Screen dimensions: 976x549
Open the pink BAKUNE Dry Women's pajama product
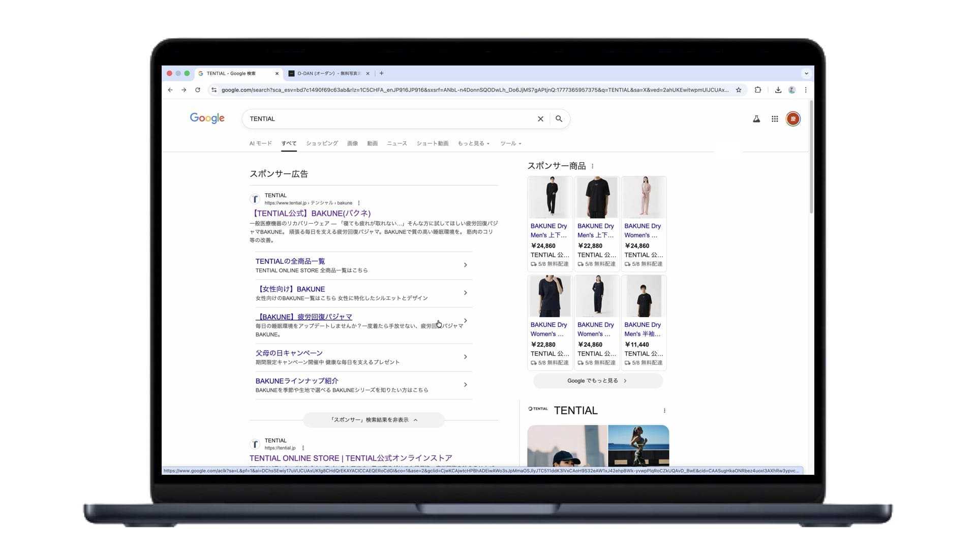pyautogui.click(x=644, y=224)
